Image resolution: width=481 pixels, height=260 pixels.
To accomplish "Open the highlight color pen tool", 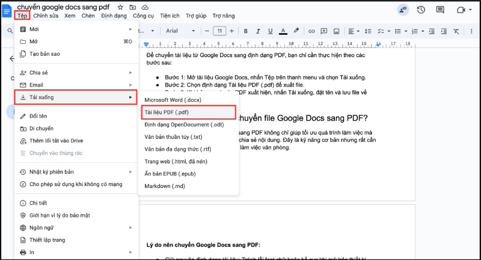I will 296,31.
